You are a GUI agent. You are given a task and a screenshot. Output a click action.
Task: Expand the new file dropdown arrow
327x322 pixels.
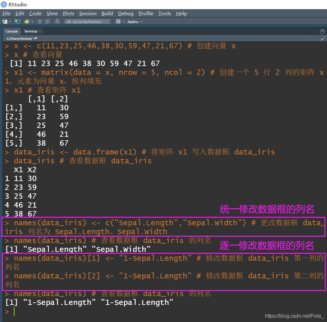10,21
